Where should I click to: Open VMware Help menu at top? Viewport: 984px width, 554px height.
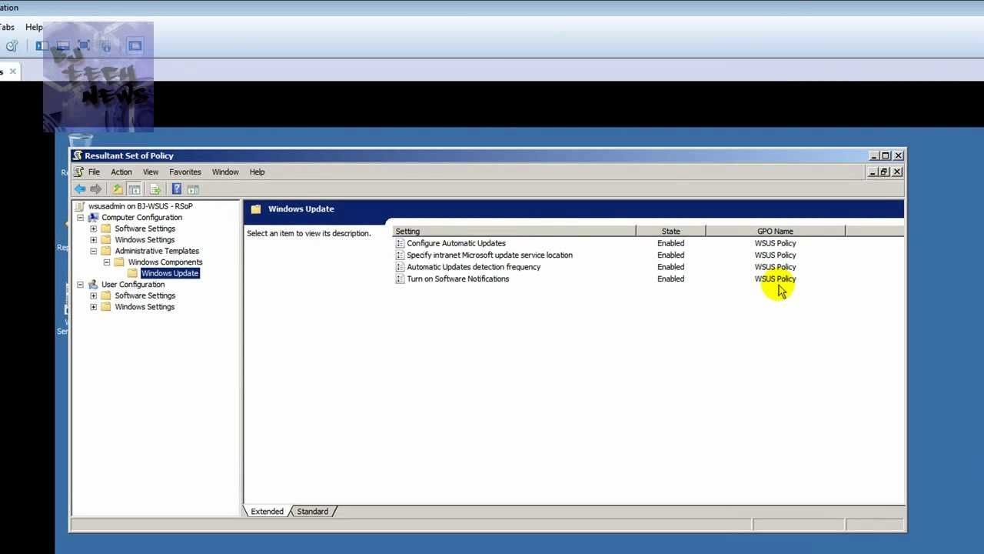[x=34, y=27]
